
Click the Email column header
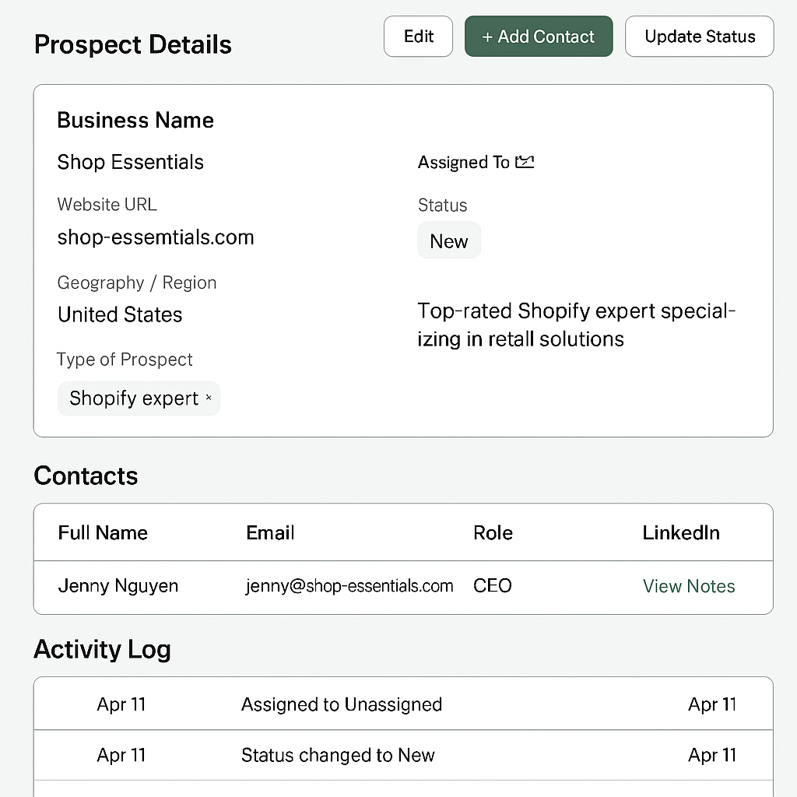[270, 533]
